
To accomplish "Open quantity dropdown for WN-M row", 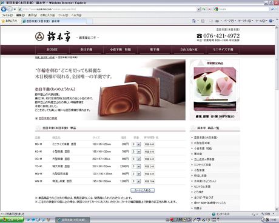I will 136,181.
